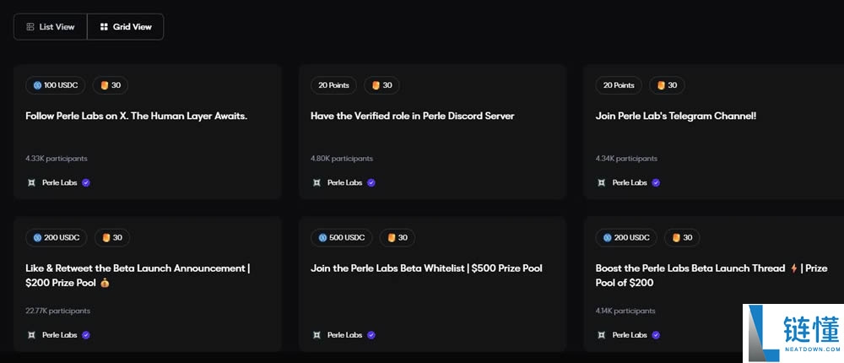Click Perle Labs logo on Beta Whitelist card
844x363 pixels.
click(x=316, y=335)
